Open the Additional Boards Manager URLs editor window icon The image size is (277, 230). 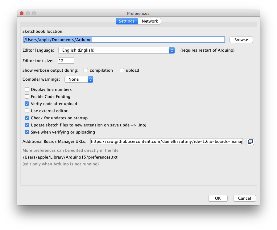pyautogui.click(x=250, y=142)
